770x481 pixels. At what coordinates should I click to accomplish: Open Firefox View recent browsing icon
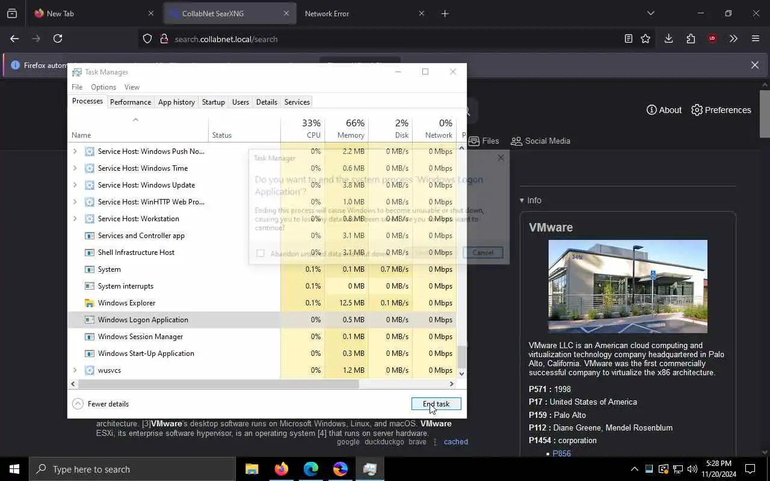(12, 13)
